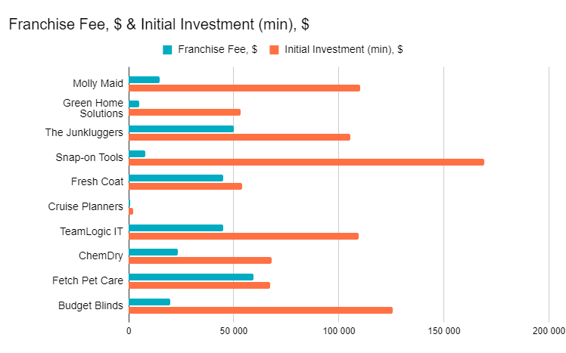Select the Snap-on Tools orange investment bar
This screenshot has height=353, width=566.
pyautogui.click(x=306, y=163)
